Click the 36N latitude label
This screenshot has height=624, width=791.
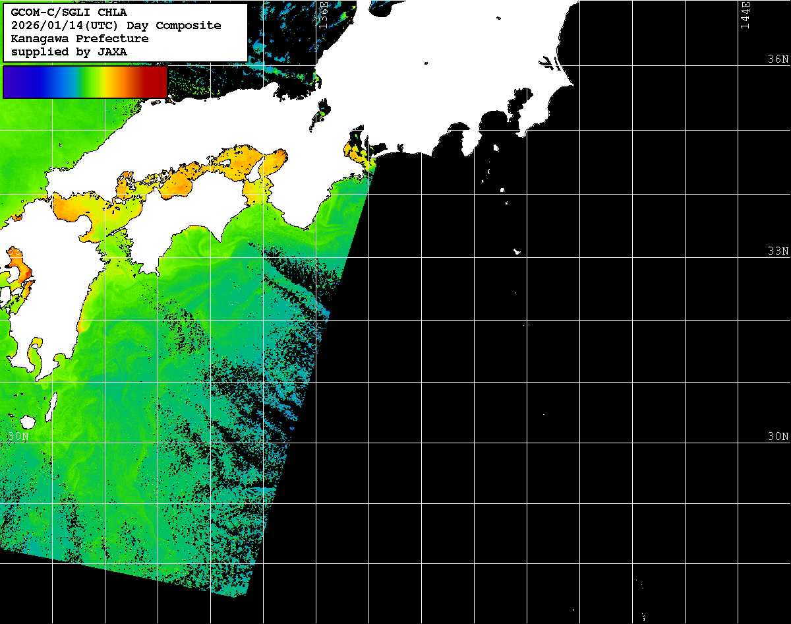(x=778, y=59)
